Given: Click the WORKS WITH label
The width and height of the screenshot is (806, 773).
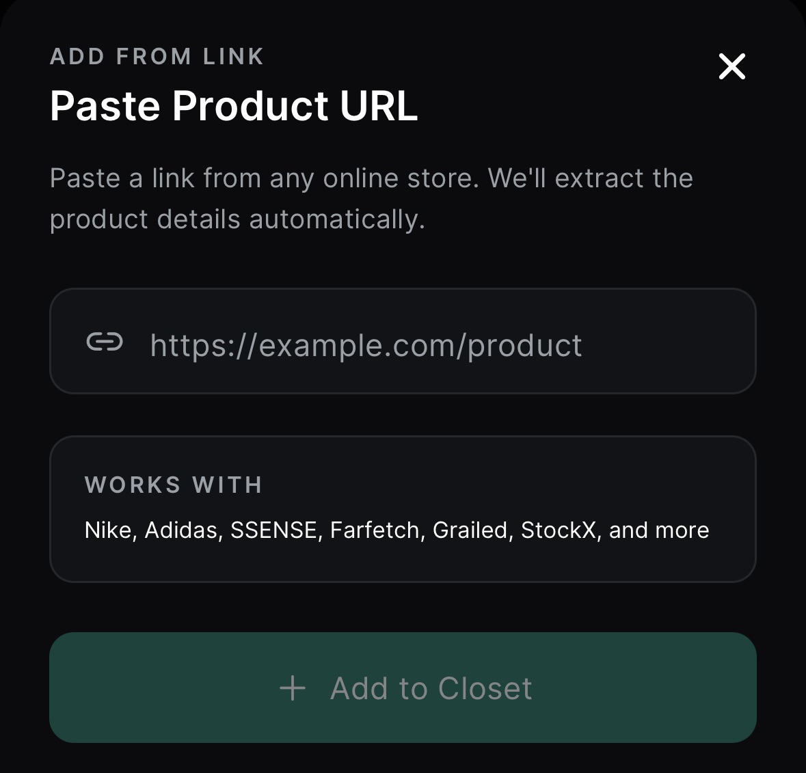Looking at the screenshot, I should (x=174, y=485).
